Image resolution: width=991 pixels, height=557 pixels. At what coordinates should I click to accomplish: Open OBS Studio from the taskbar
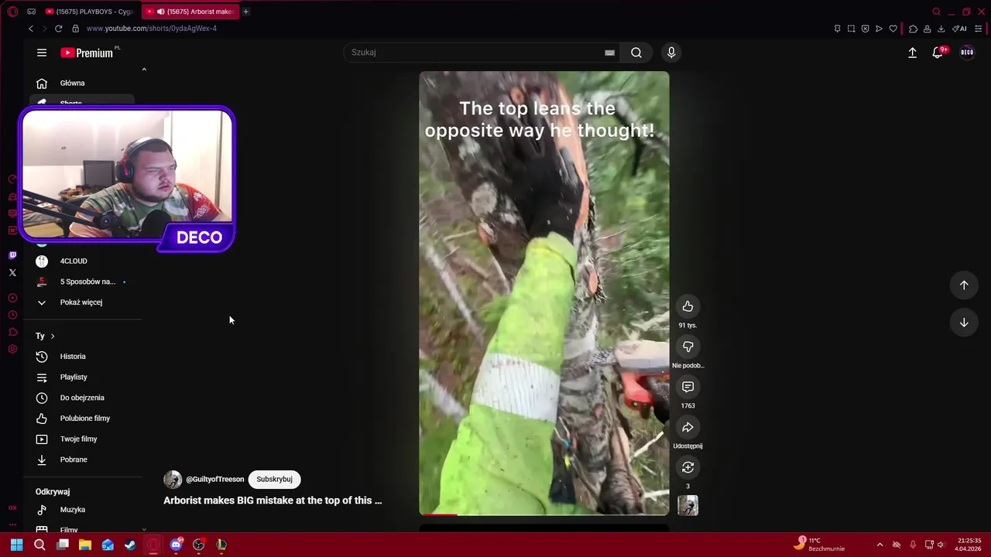(198, 545)
